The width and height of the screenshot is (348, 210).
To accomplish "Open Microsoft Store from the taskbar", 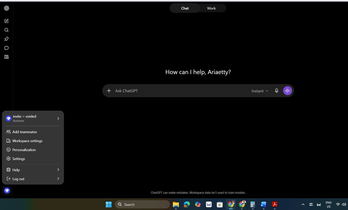I will click(x=220, y=205).
